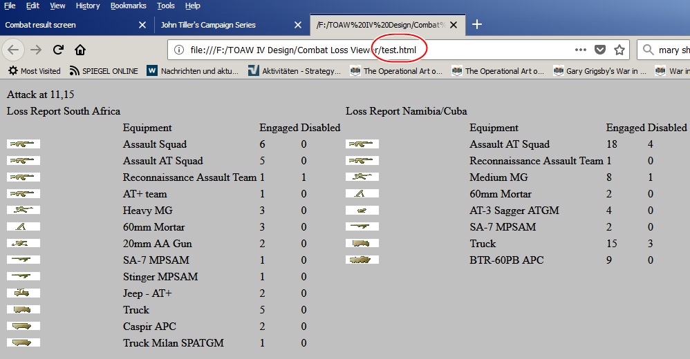This screenshot has width=690, height=359.
Task: Open a new tab with plus button
Action: pos(477,25)
